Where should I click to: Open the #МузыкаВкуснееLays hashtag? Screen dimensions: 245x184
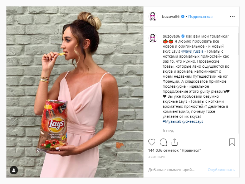183,121
